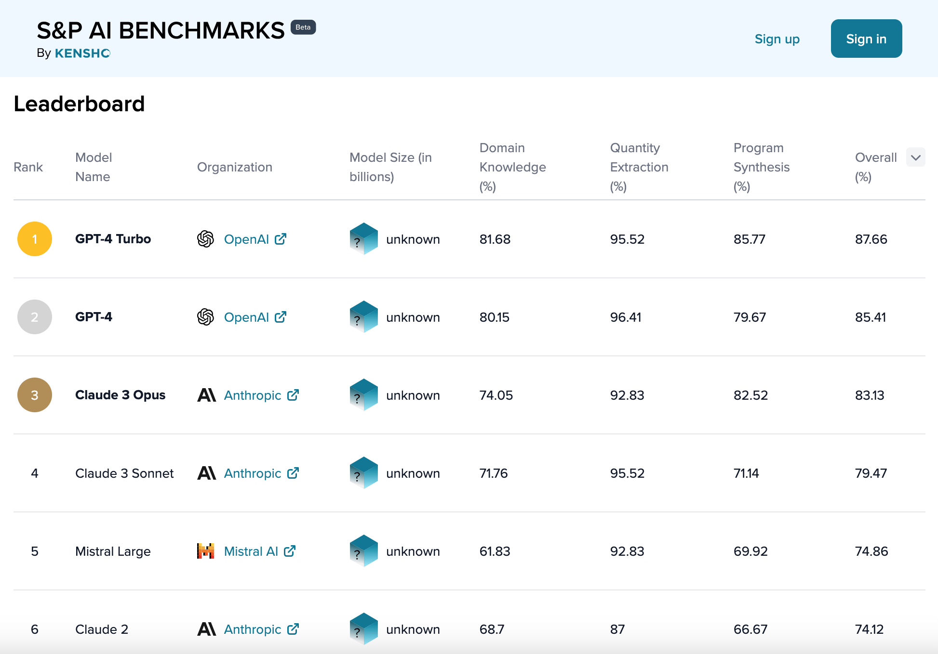Click external link icon in Claude 3 Opus row
The image size is (938, 654).
pos(293,395)
